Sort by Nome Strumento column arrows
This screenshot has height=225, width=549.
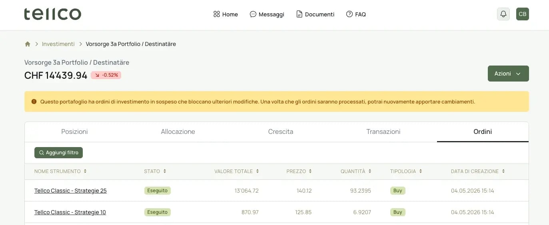tap(85, 171)
